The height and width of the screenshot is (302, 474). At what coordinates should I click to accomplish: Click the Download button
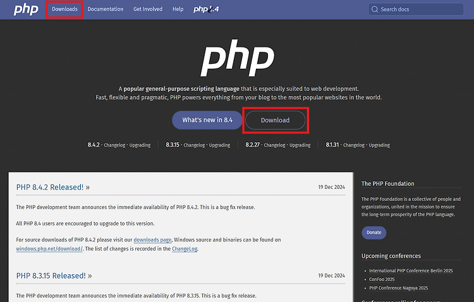click(276, 120)
